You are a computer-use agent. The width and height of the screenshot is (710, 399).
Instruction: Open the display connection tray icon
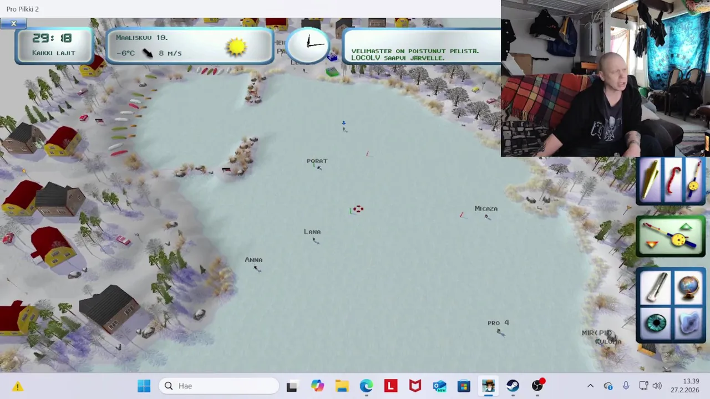(643, 386)
